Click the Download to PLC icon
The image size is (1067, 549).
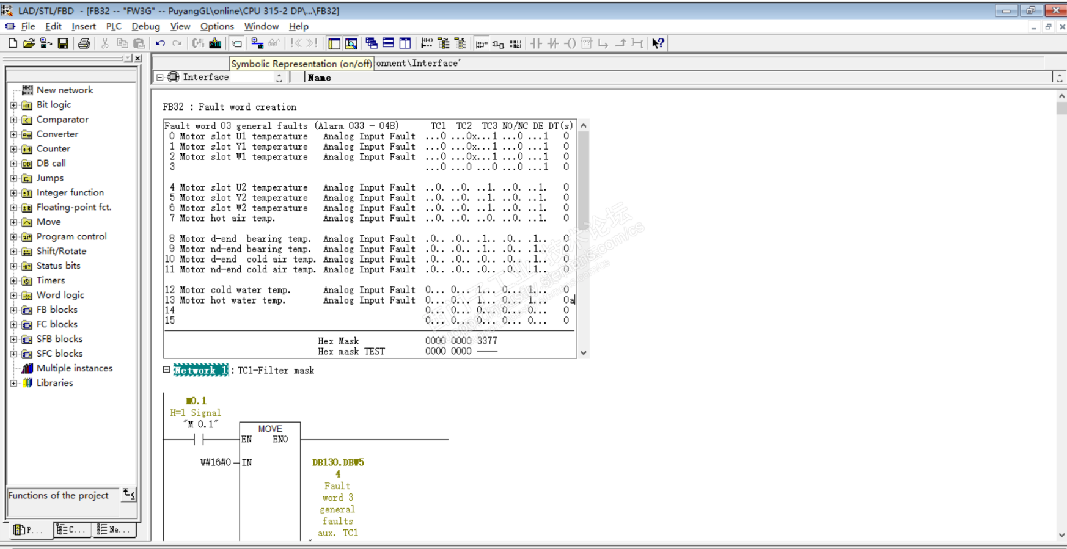[x=215, y=43]
